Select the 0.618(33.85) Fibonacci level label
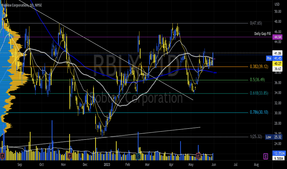Image resolution: width=287 pixels, height=169 pixels. 259,93
